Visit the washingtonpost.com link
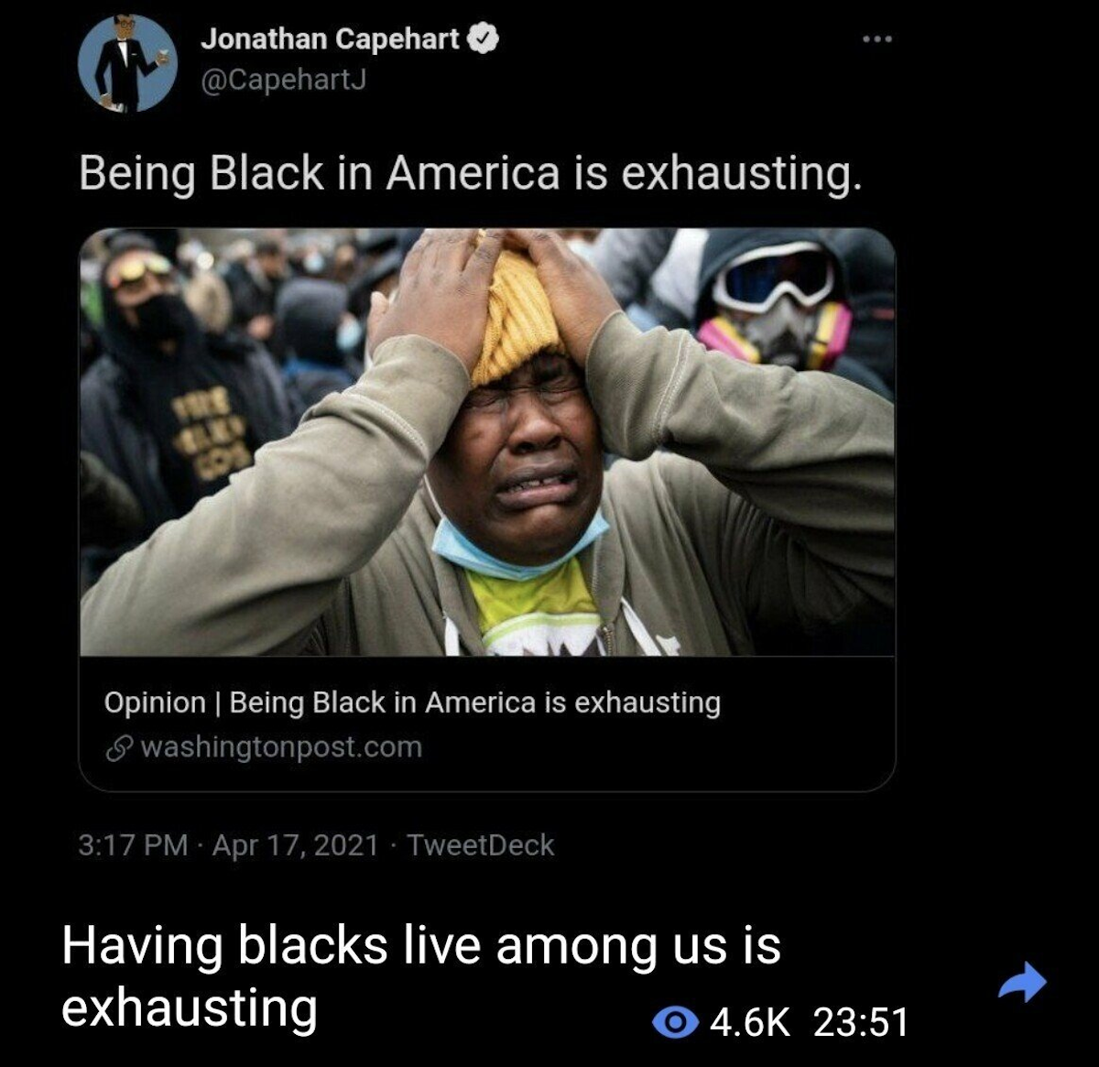The image size is (1099, 1067). pyautogui.click(x=282, y=747)
